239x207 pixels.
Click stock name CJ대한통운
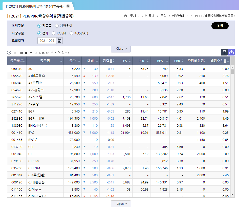click(36, 182)
